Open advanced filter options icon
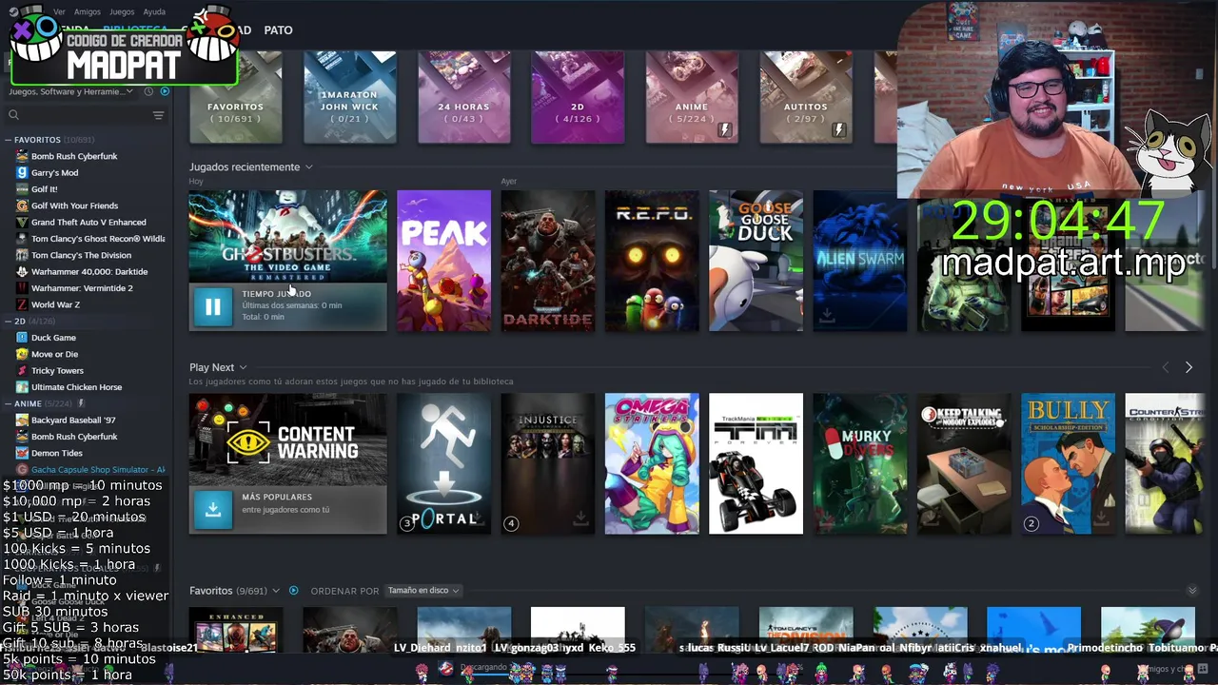Image resolution: width=1218 pixels, height=685 pixels. (158, 115)
